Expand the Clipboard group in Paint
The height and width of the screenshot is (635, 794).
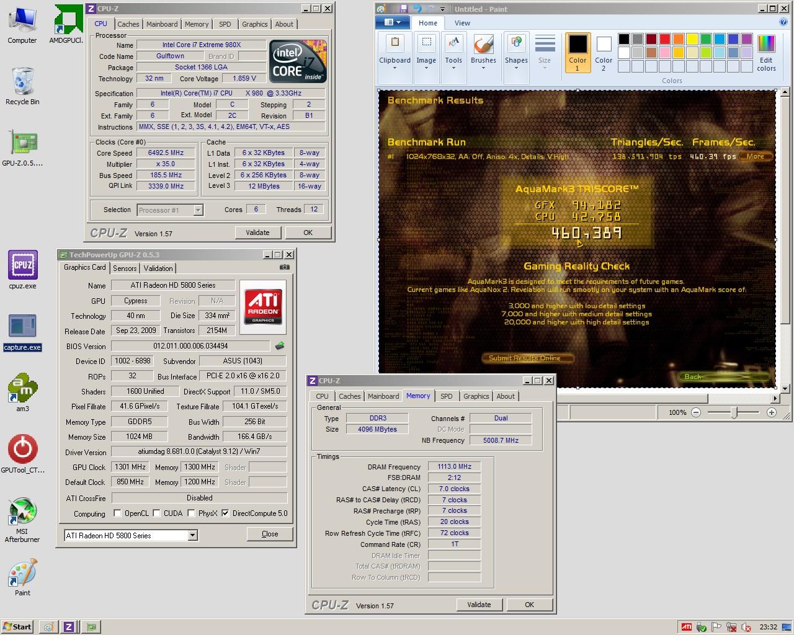click(395, 58)
